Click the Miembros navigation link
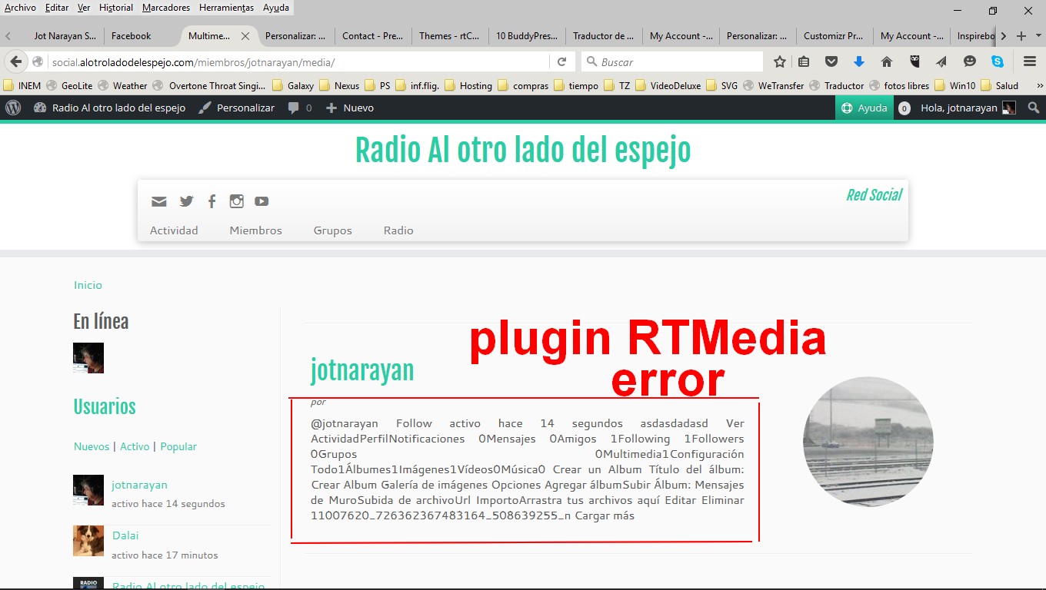 255,230
